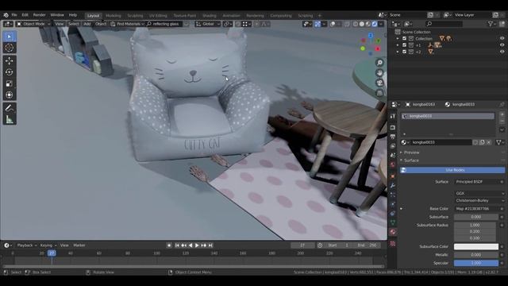Open the timeline Playback menu
Image resolution: width=508 pixels, height=286 pixels.
[26, 245]
